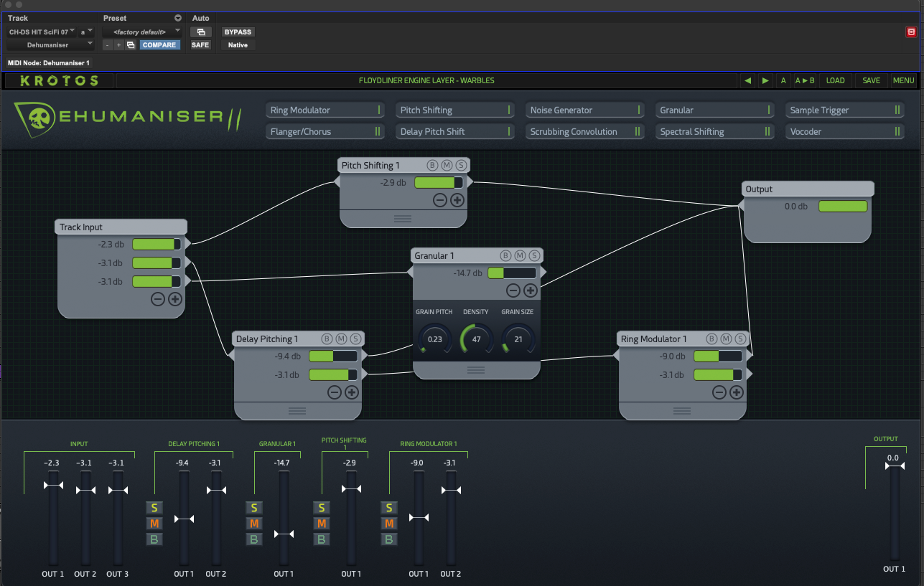Open the automation enable window icon
The image size is (924, 586).
(x=200, y=32)
